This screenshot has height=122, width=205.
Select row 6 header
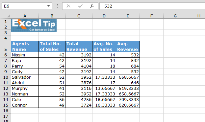point(6,55)
